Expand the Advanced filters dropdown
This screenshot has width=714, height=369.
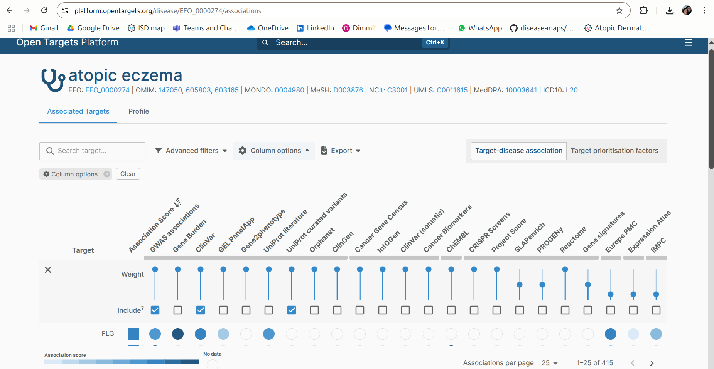coord(191,151)
